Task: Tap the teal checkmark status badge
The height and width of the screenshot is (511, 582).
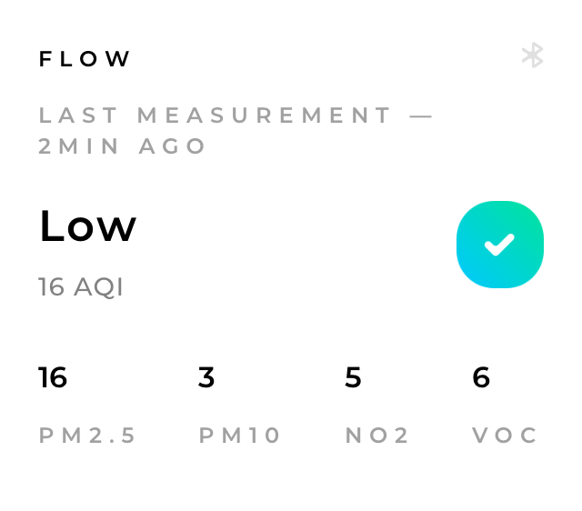Action: 499,245
